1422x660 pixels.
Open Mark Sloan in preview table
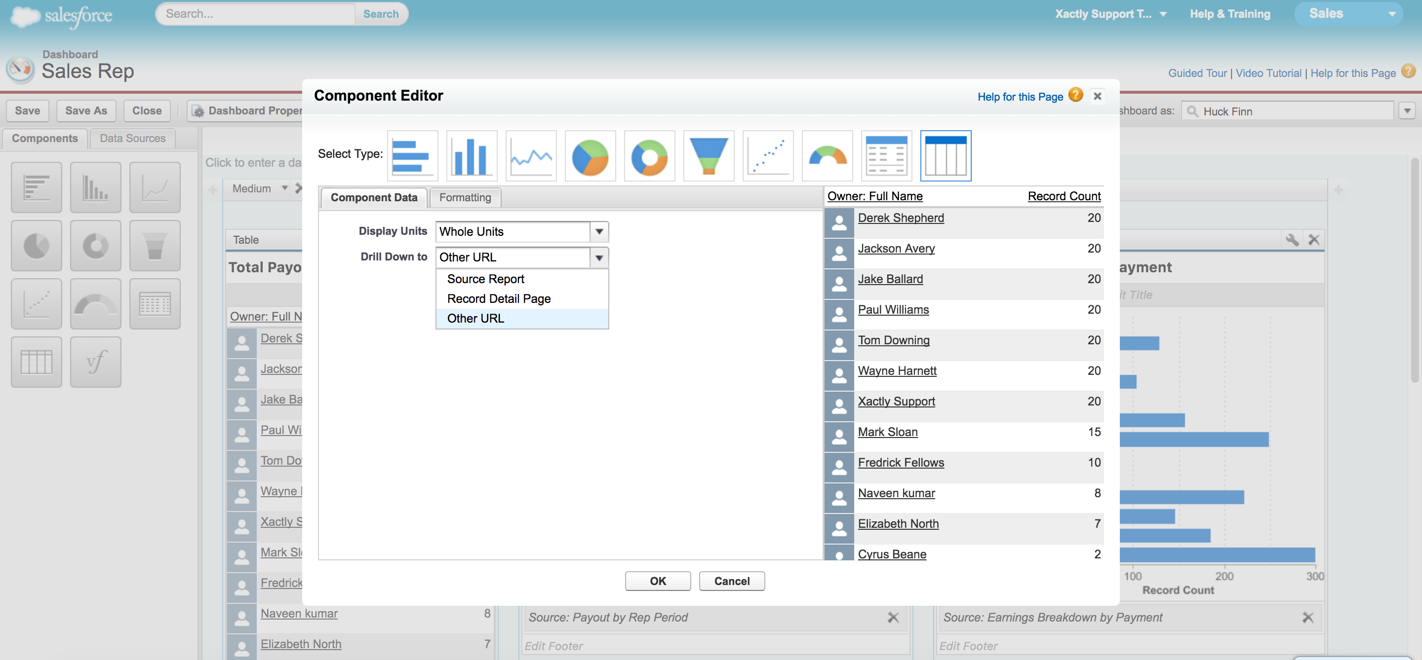click(x=887, y=432)
